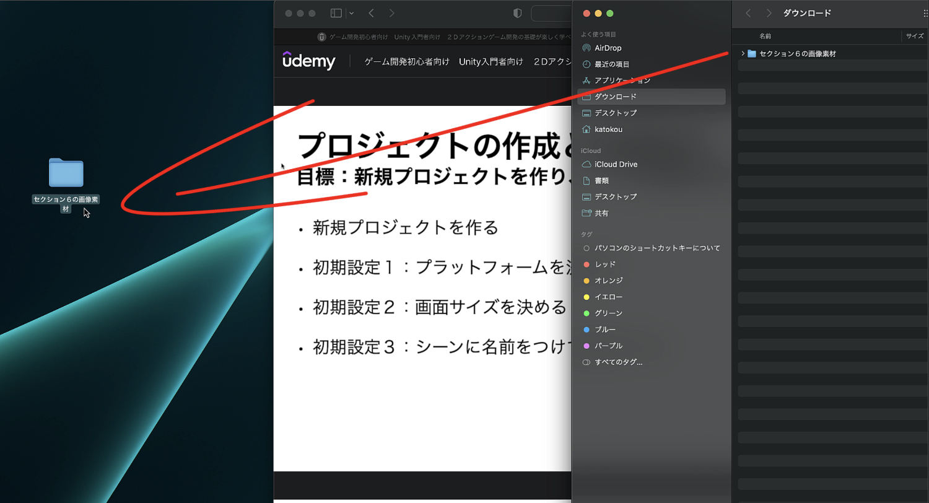This screenshot has height=503, width=929.
Task: Close the Finder window with red button
Action: click(587, 14)
